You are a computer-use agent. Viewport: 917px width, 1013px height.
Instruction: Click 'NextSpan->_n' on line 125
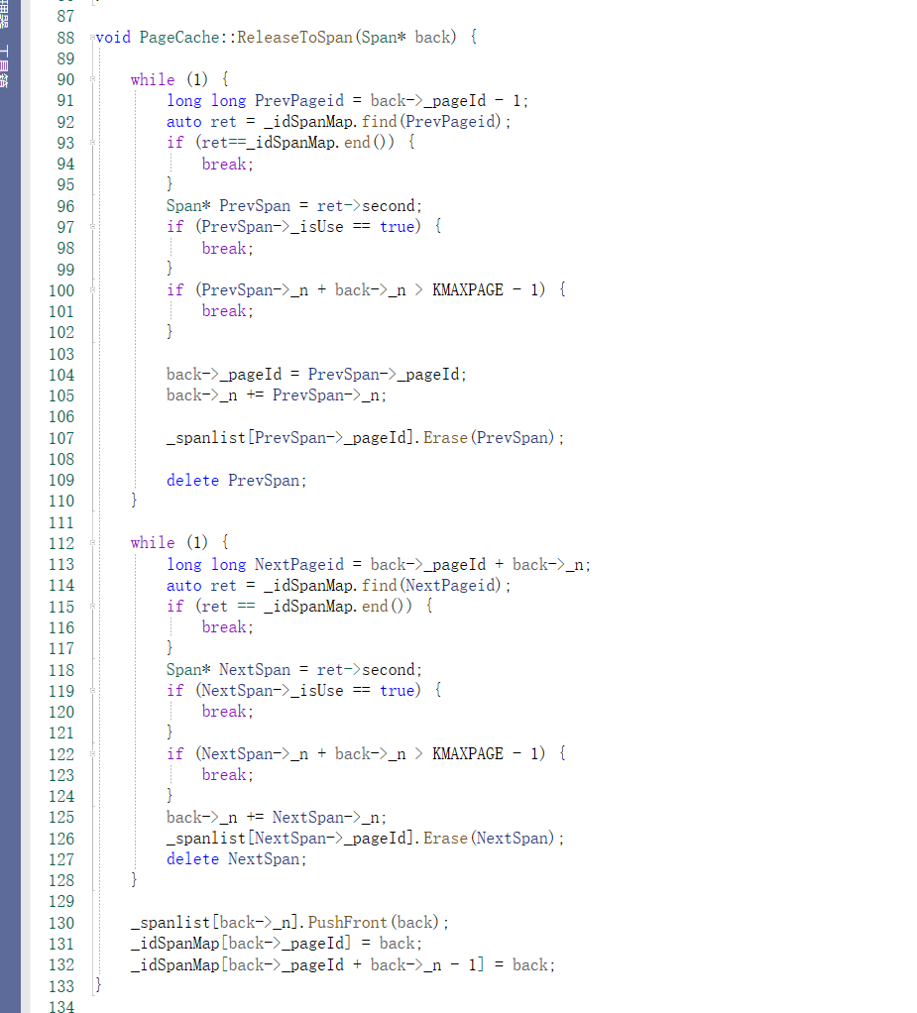[x=326, y=818]
